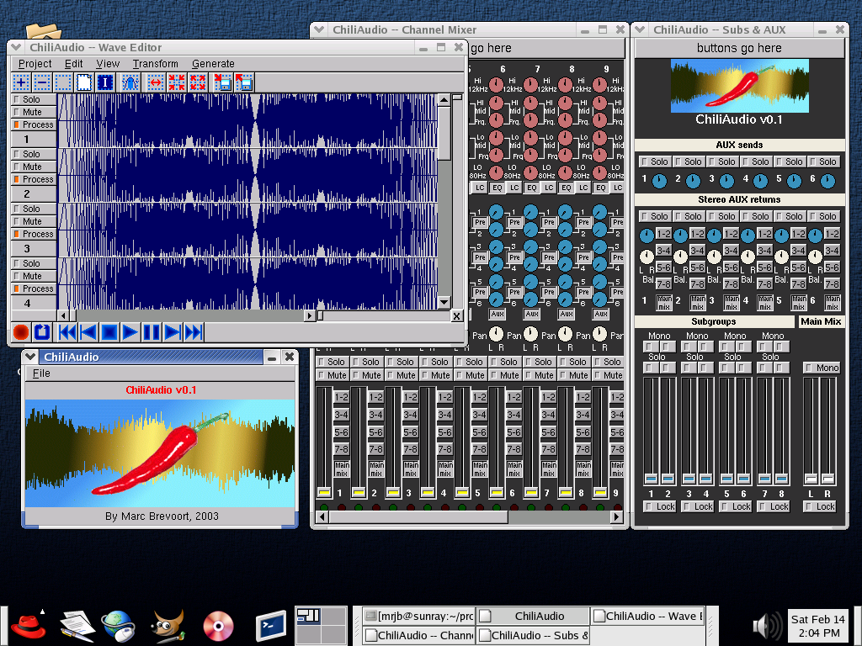Skip to end with the double-right transport button
The image size is (862, 646).
(x=193, y=332)
